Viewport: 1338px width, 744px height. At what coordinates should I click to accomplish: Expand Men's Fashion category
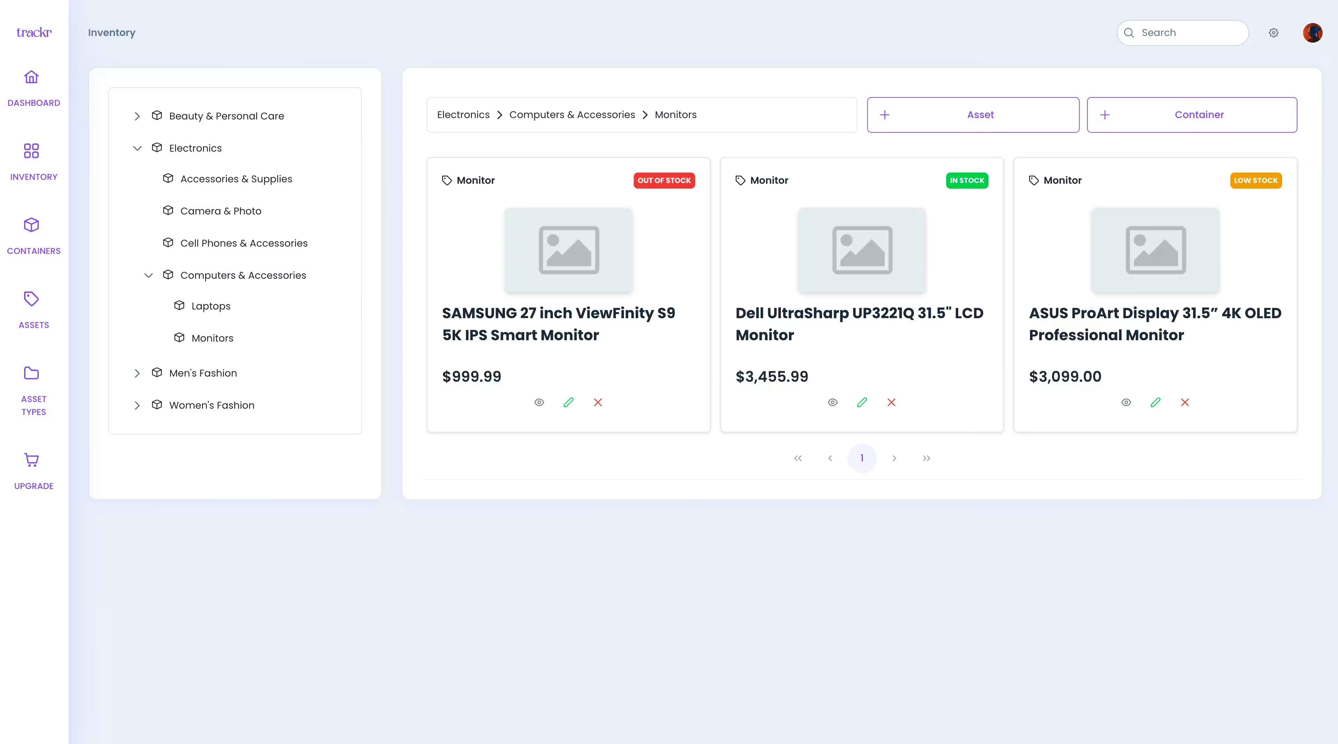137,373
